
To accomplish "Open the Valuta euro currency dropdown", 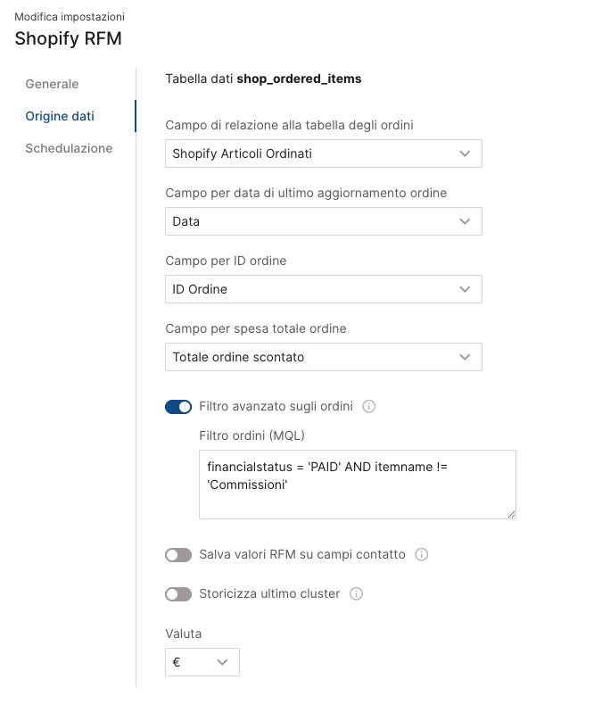I will click(202, 662).
